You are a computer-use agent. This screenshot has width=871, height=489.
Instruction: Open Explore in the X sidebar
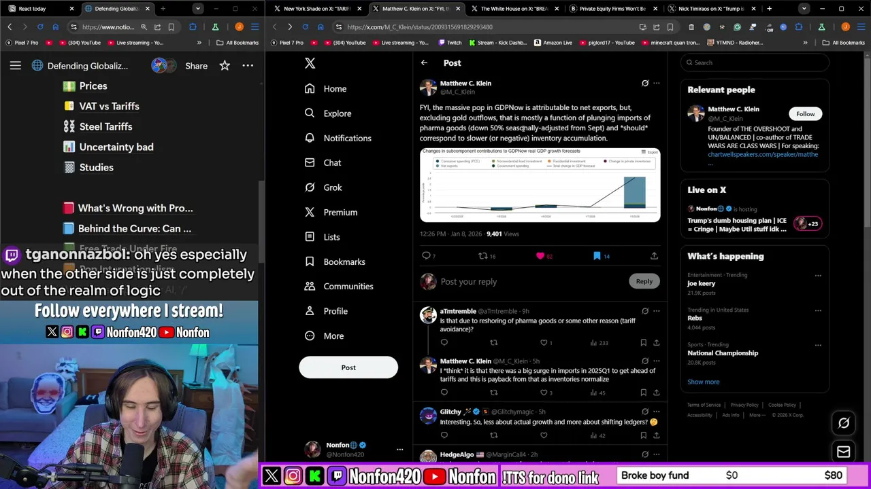328,113
